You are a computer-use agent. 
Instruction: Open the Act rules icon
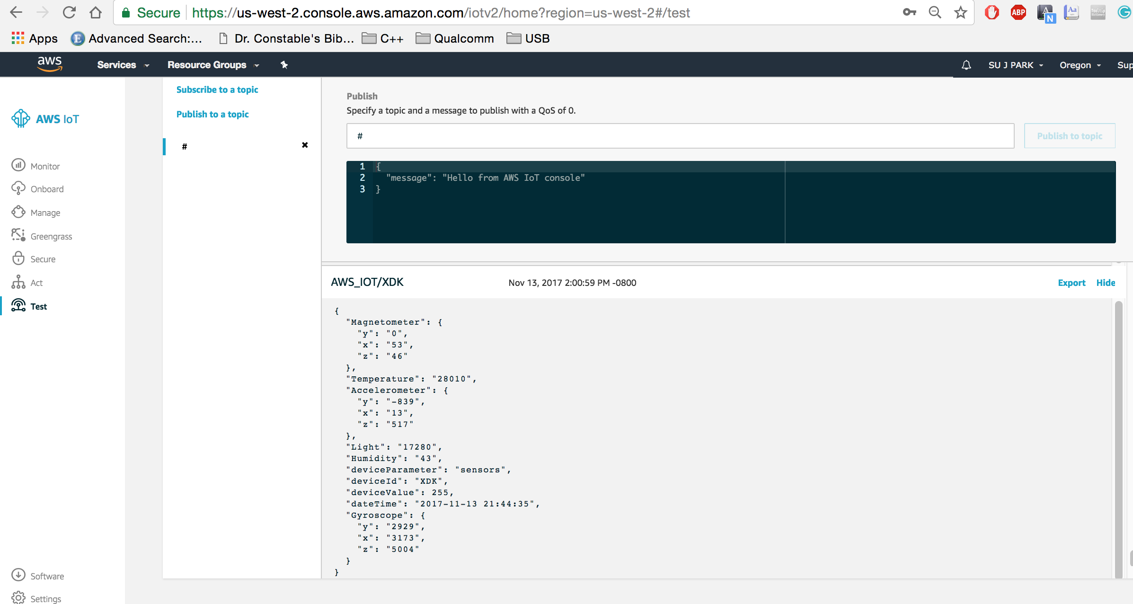coord(18,282)
